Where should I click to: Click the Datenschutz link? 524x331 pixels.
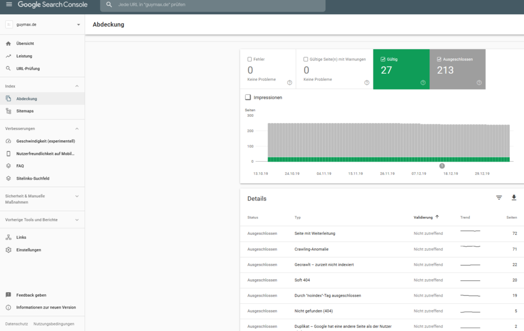pos(16,324)
